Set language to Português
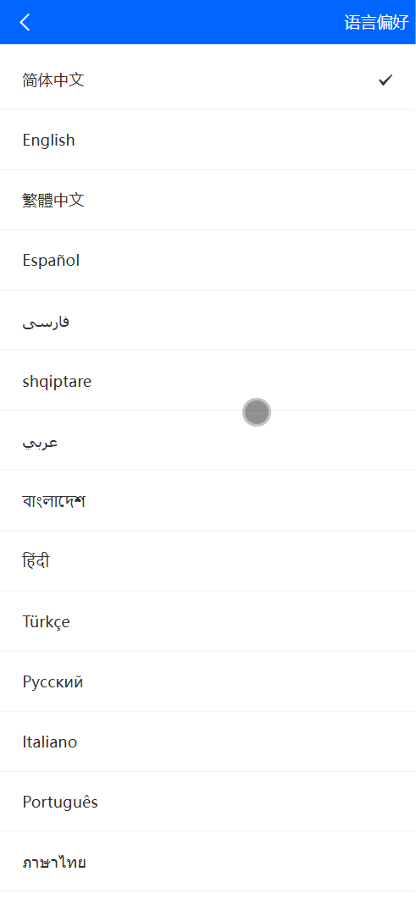The width and height of the screenshot is (416, 899). (208, 802)
